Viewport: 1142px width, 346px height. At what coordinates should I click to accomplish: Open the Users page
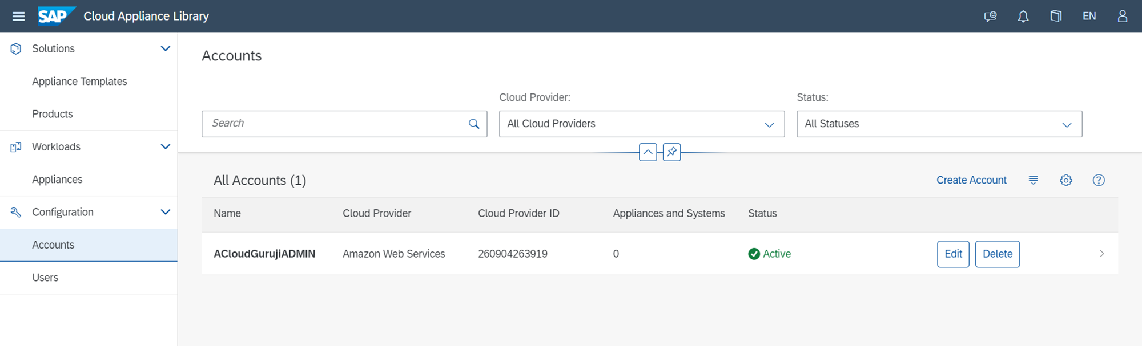pos(45,278)
